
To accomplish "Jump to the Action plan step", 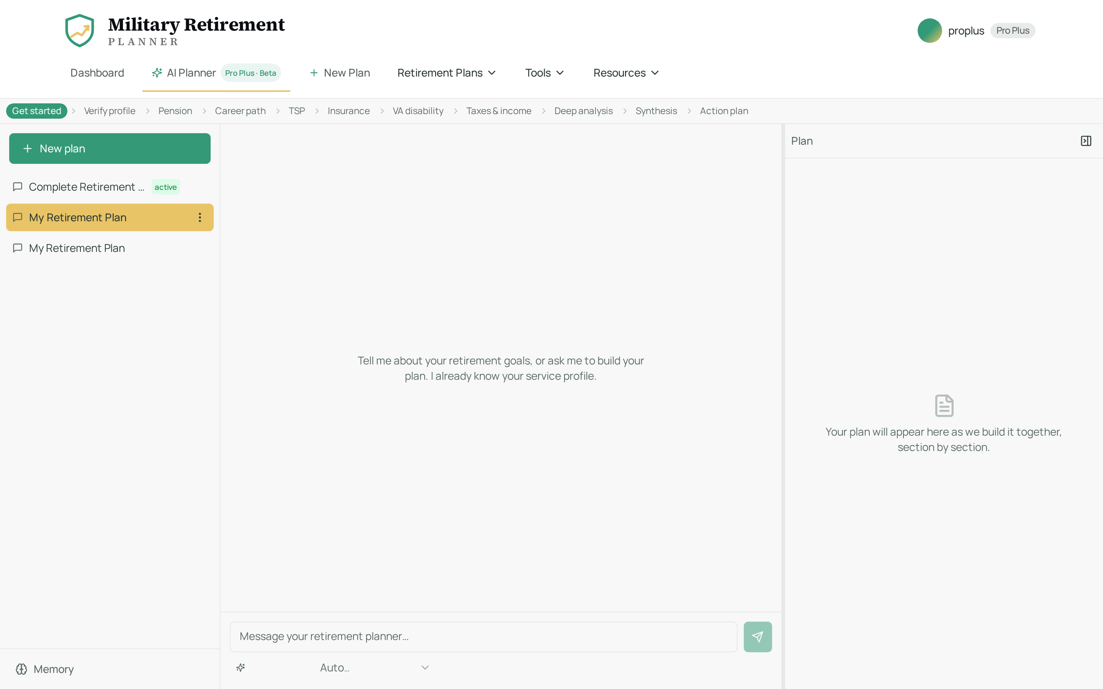I will [724, 111].
